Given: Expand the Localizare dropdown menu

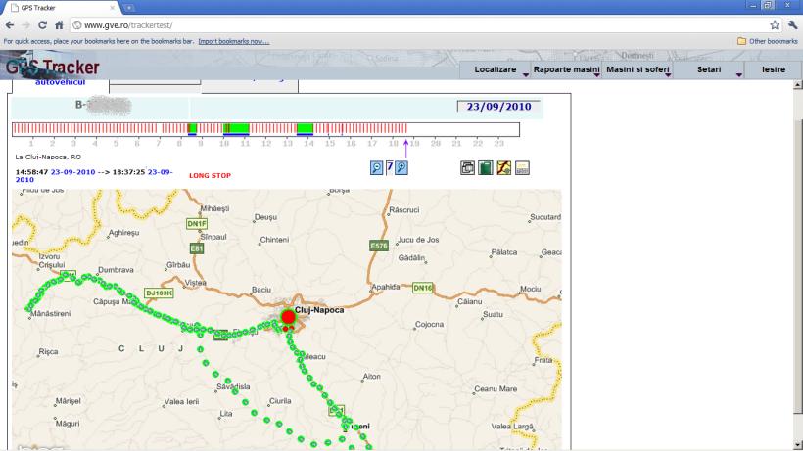Looking at the screenshot, I should 496,69.
